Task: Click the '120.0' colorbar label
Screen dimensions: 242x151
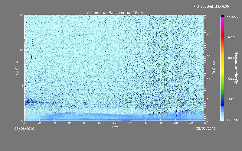Action: [231, 79]
